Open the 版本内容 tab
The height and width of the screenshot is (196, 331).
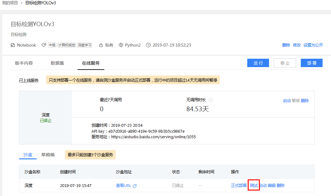click(x=24, y=63)
